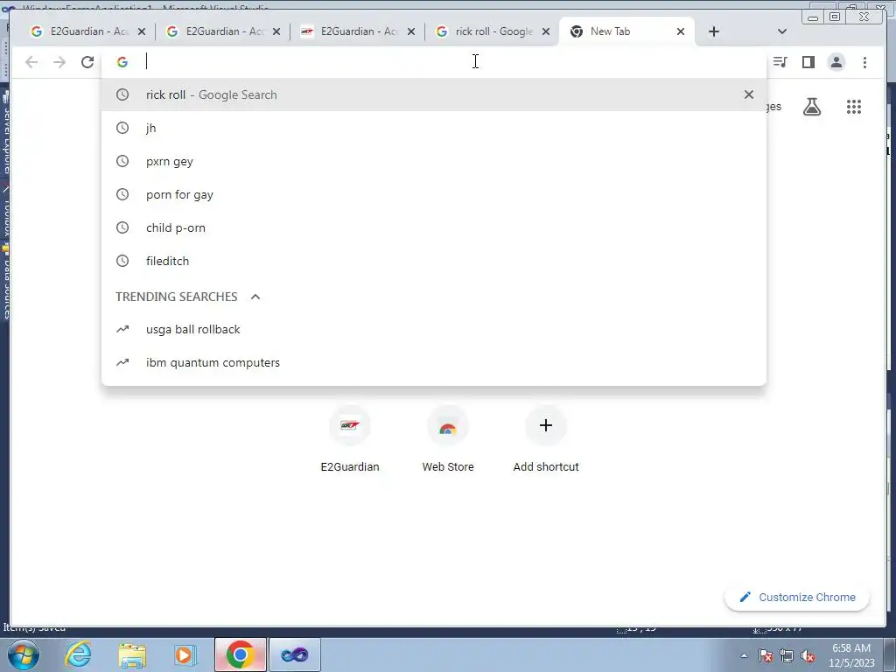Switch to the rick roll - Google tab

[493, 31]
